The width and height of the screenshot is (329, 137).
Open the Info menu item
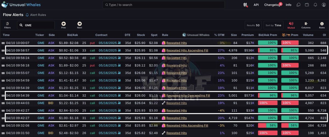click(288, 5)
